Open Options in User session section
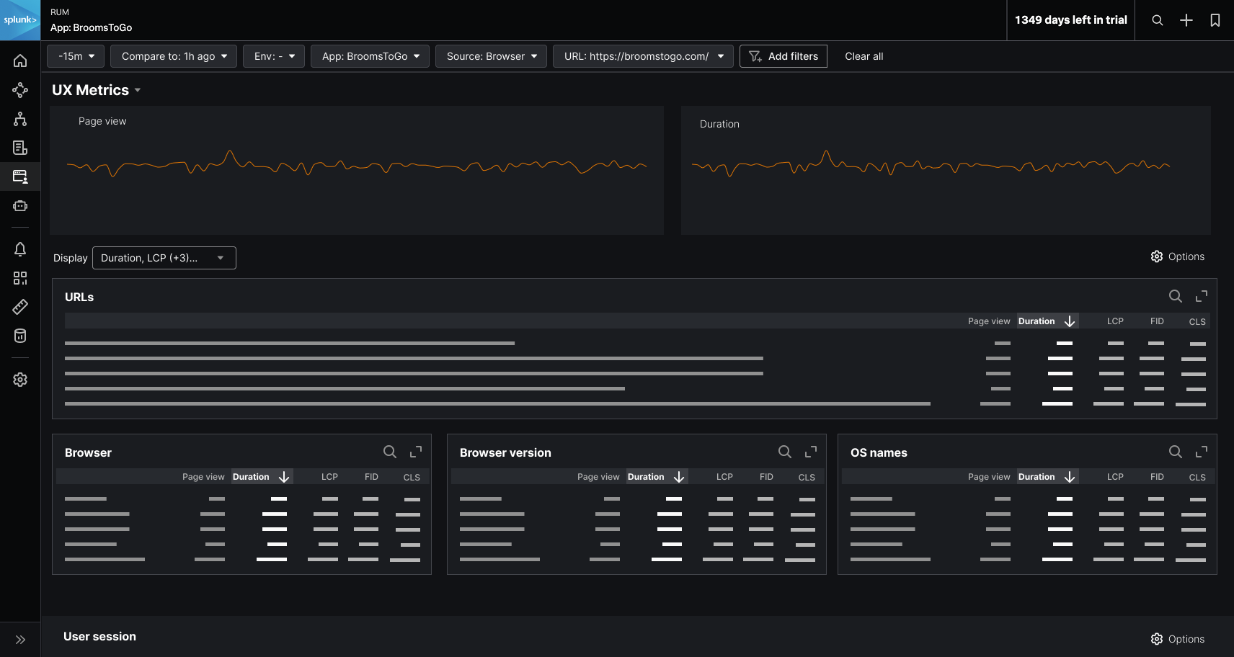Screen dimensions: 1234x657 point(1178,639)
